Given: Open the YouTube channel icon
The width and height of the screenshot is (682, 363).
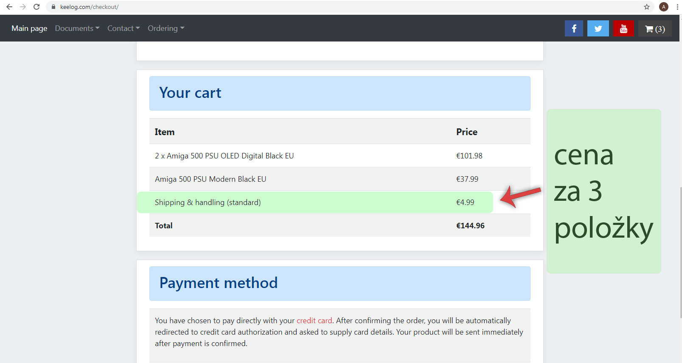Looking at the screenshot, I should (x=623, y=28).
